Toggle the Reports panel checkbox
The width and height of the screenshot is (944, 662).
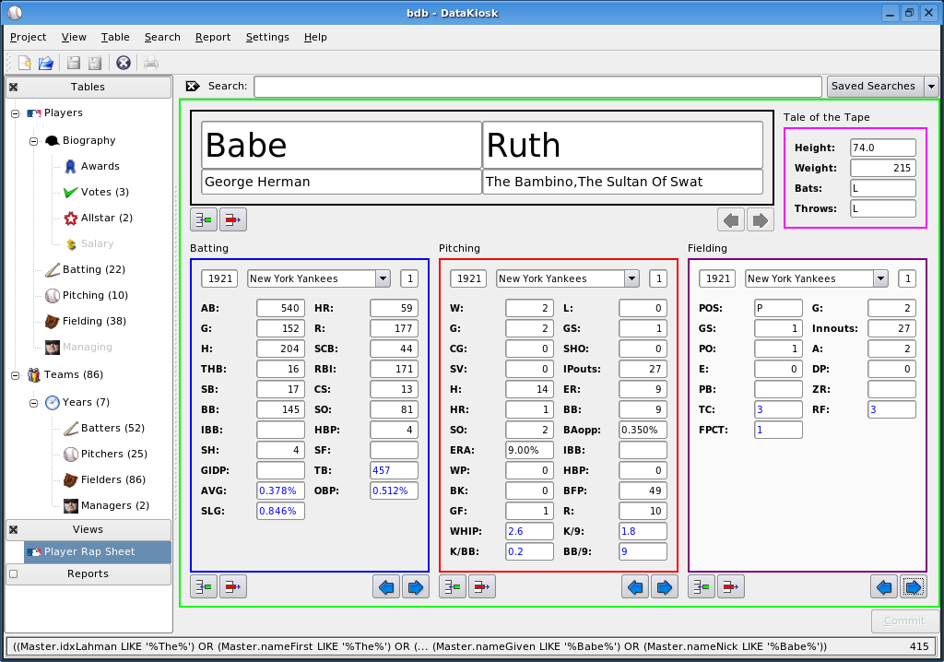pyautogui.click(x=13, y=574)
